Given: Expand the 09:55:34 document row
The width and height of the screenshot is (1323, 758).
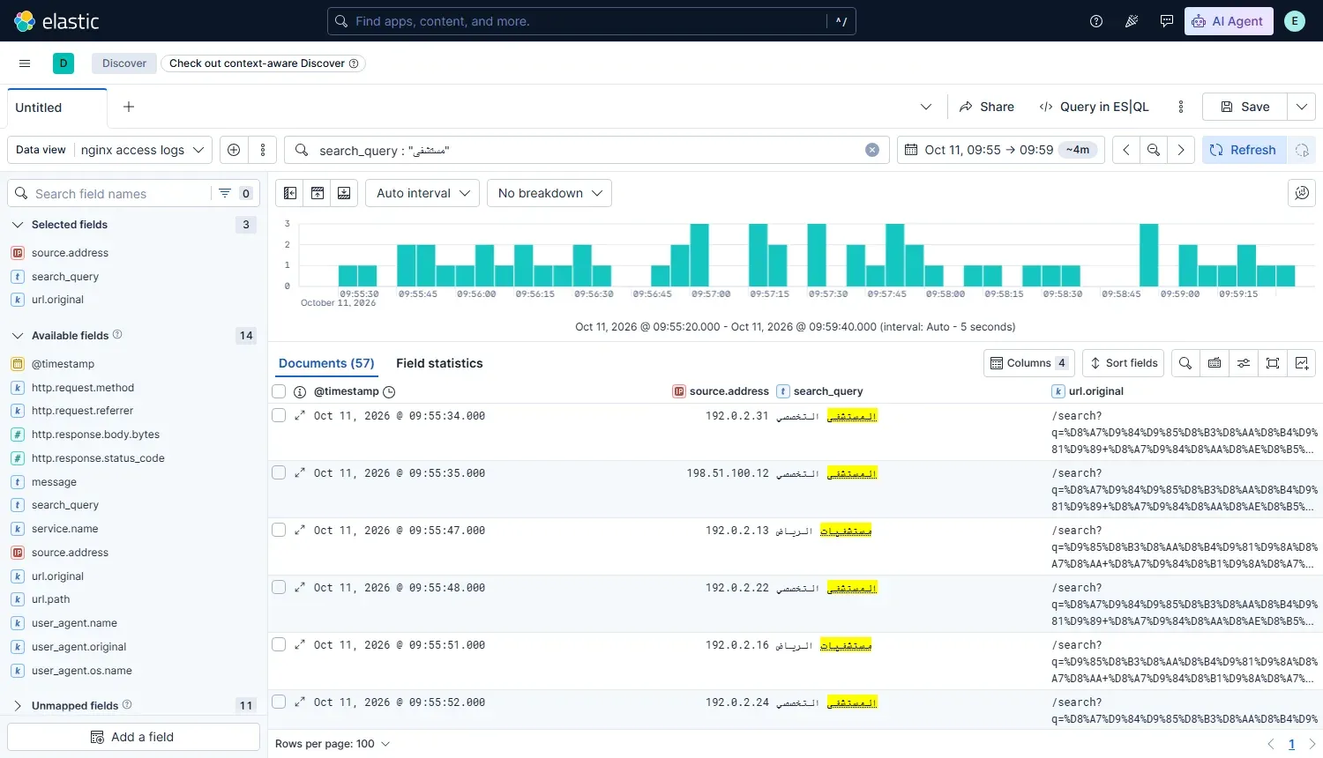Looking at the screenshot, I should click(300, 416).
